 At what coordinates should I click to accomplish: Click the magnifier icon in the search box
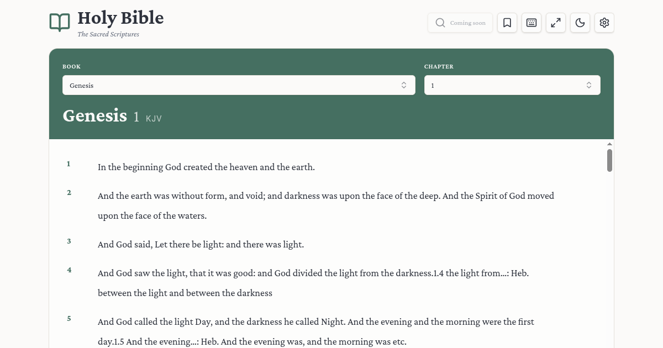coord(440,23)
